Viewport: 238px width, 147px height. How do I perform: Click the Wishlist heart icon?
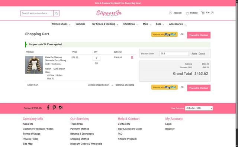point(187,13)
